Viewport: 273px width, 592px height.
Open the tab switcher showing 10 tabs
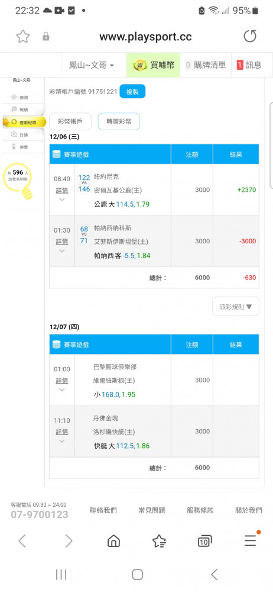(204, 541)
